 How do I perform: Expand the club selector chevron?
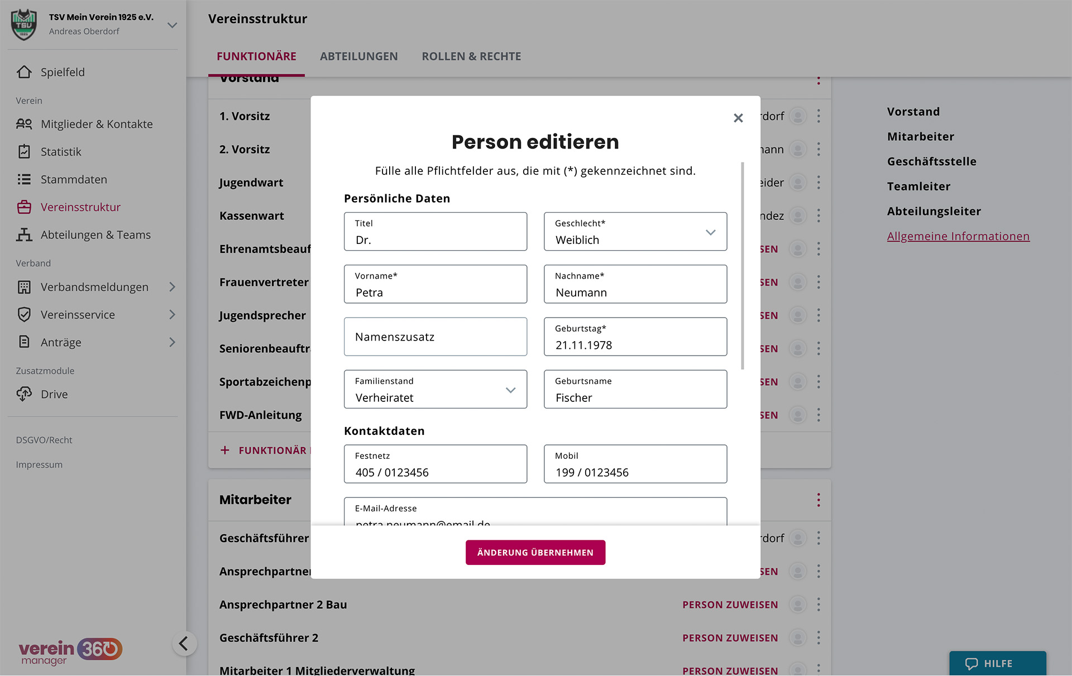[x=172, y=25]
